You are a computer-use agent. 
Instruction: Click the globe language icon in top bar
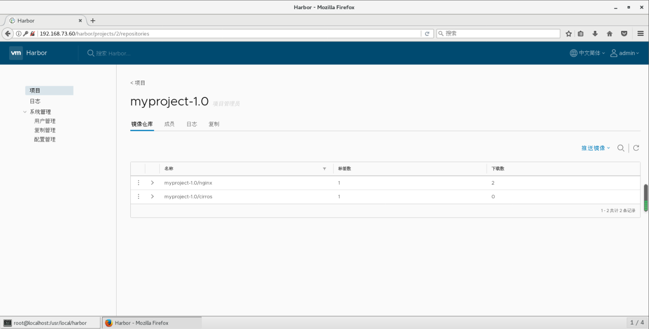pos(573,53)
